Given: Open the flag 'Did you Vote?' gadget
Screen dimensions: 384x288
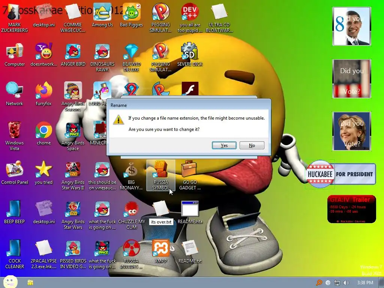Looking at the screenshot, I should pos(352,79).
